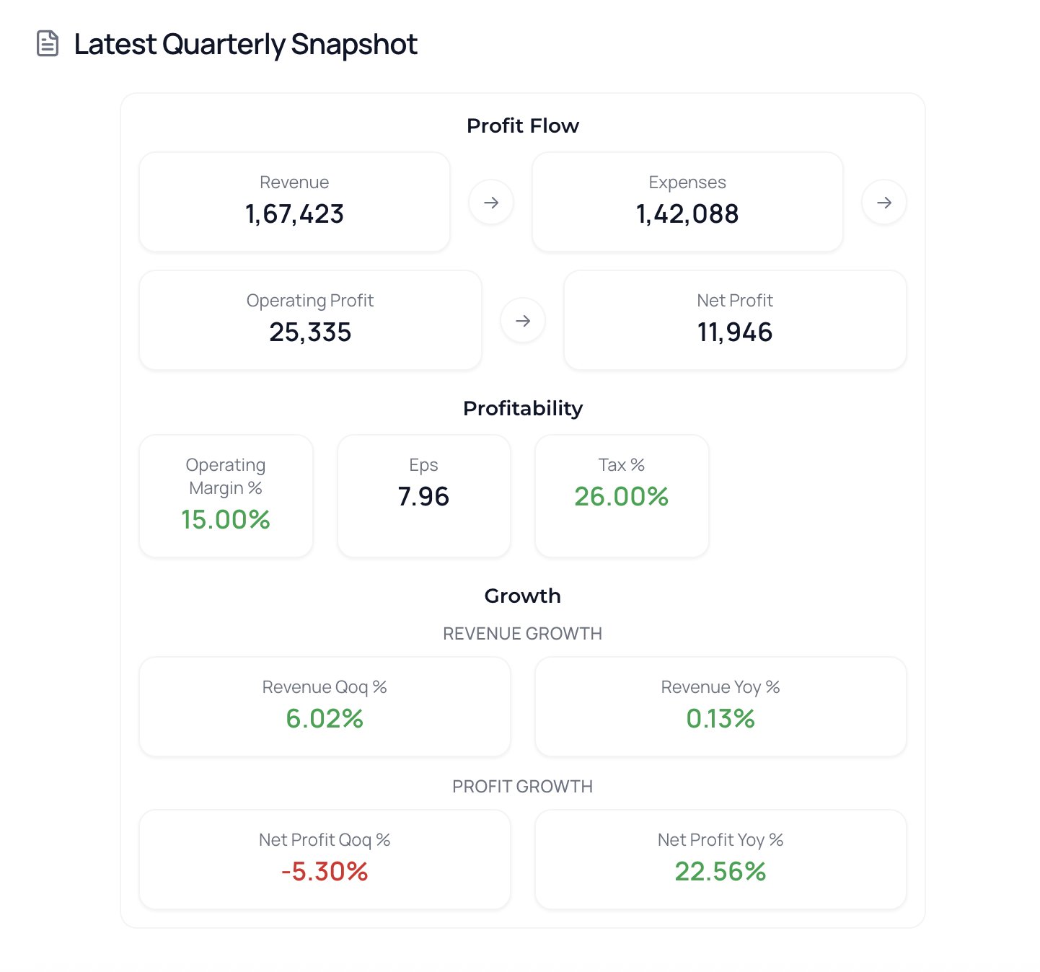Screen dimensions: 1040x972
Task: Select the Net Profit Yoy % card
Action: [720, 860]
